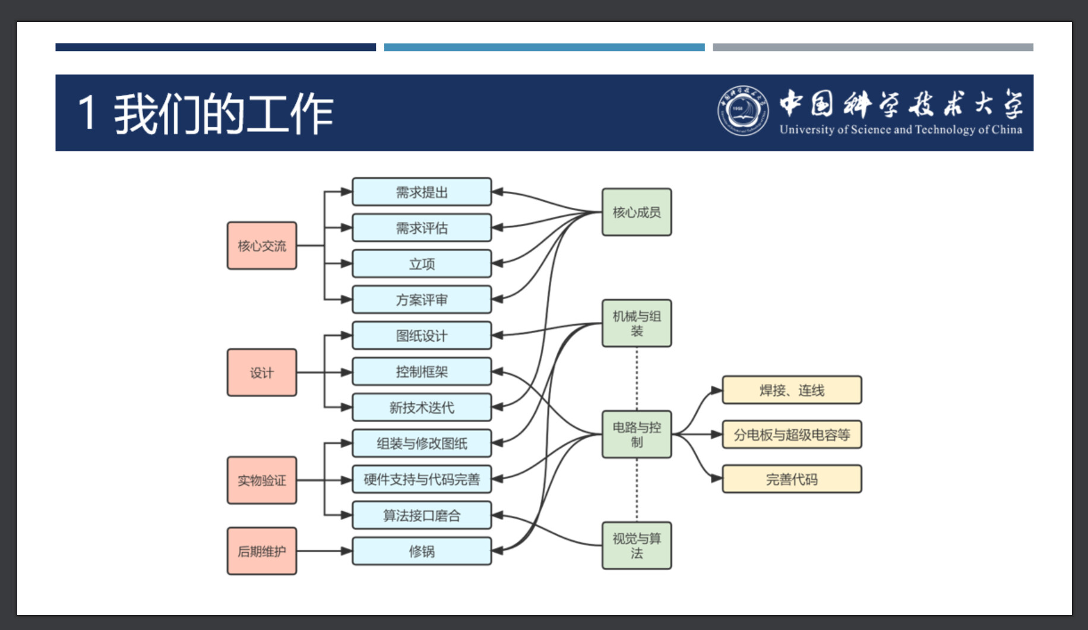
Task: Select the 核心交流 pink box
Action: (x=262, y=246)
